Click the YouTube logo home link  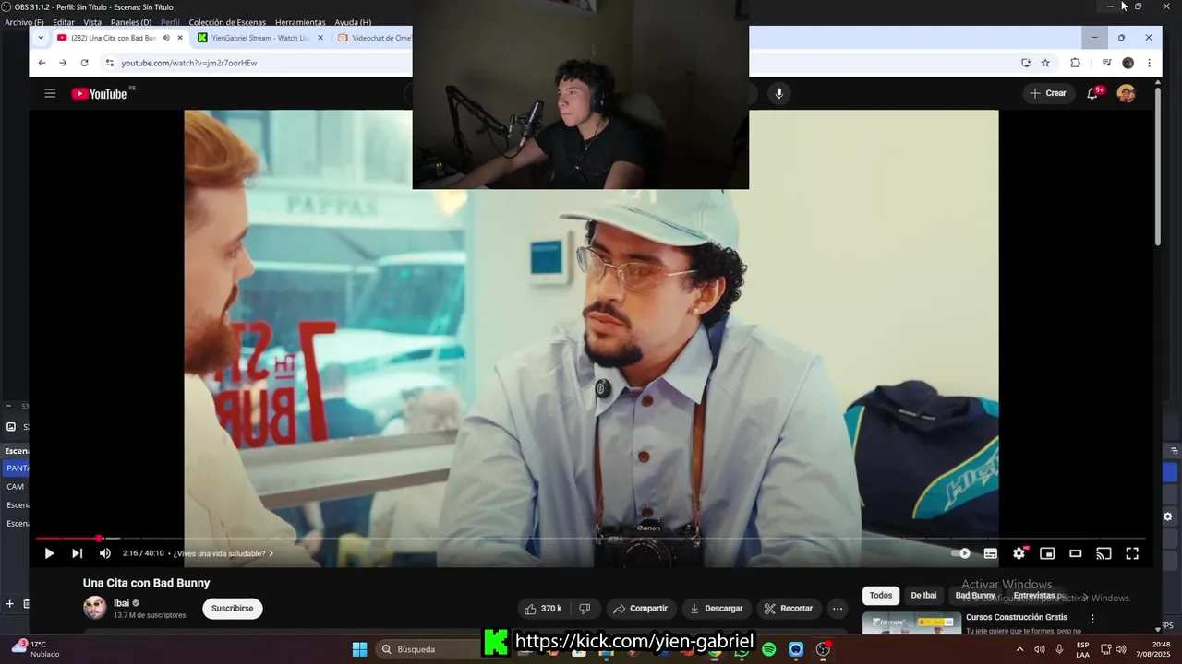[x=99, y=93]
